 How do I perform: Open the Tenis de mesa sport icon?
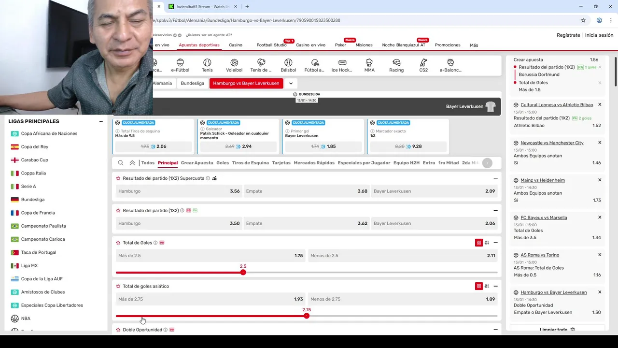click(x=261, y=66)
